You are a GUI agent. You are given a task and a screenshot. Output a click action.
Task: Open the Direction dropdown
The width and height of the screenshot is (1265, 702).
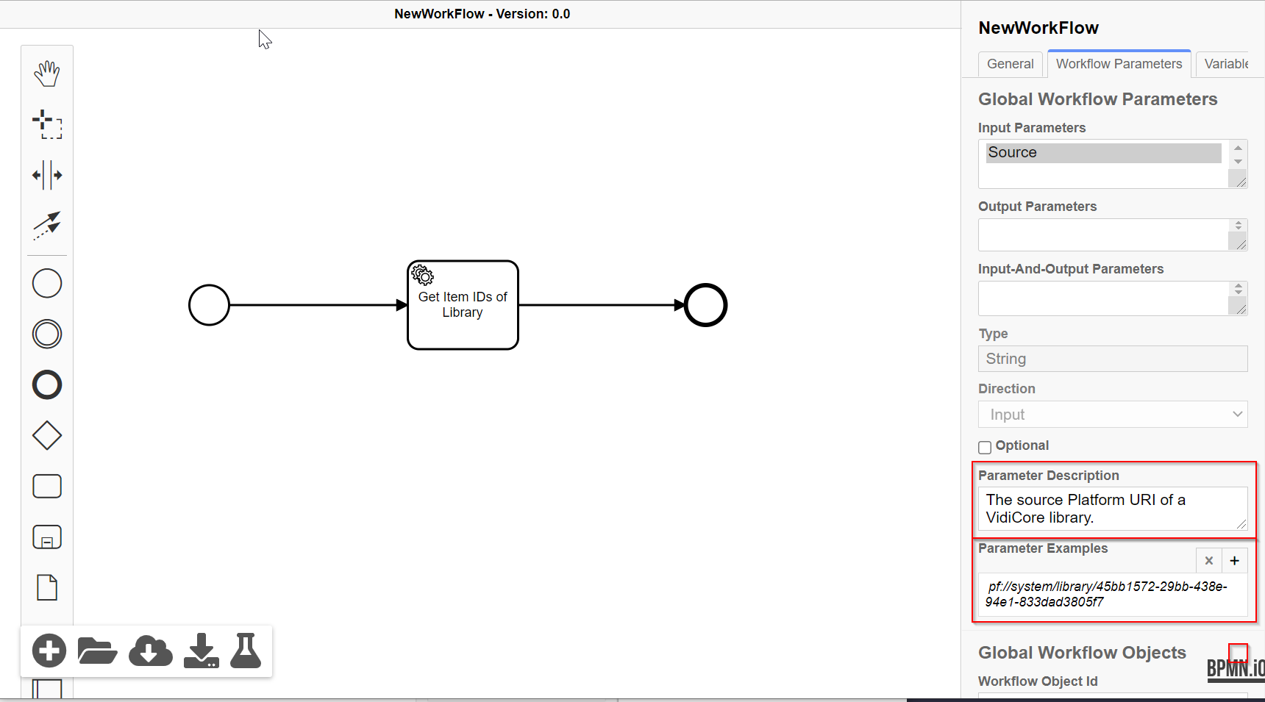[1112, 415]
